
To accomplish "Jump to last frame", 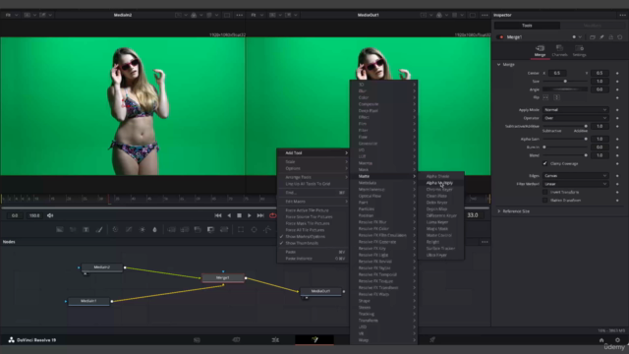I will pos(260,215).
